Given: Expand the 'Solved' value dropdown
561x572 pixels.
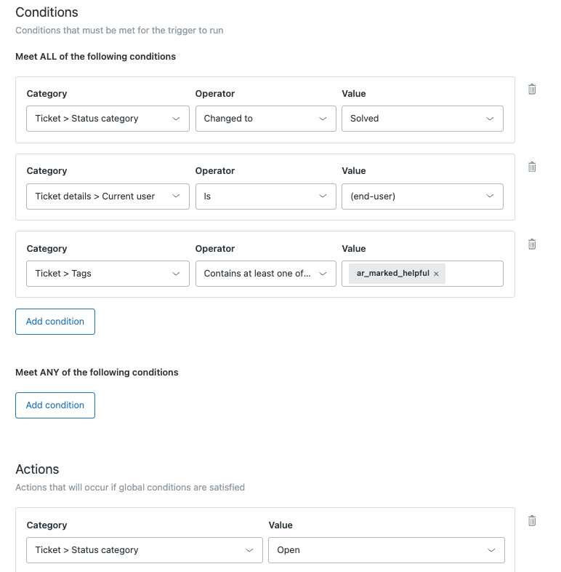Looking at the screenshot, I should point(422,119).
